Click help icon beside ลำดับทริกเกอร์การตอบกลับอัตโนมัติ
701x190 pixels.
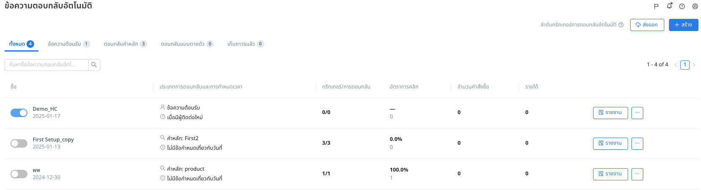[x=621, y=25]
